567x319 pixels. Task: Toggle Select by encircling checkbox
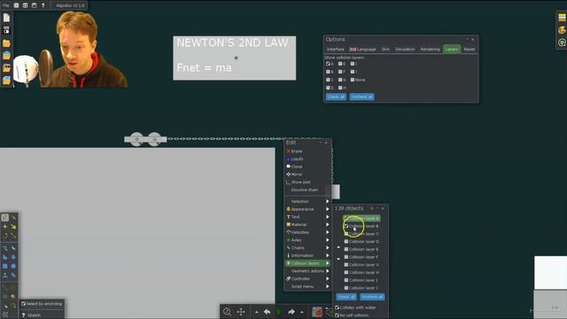click(24, 304)
